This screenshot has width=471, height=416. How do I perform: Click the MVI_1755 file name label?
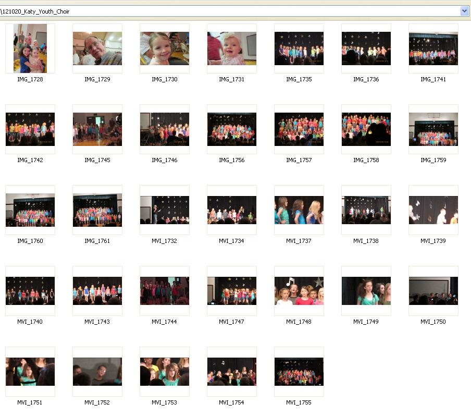[299, 403]
